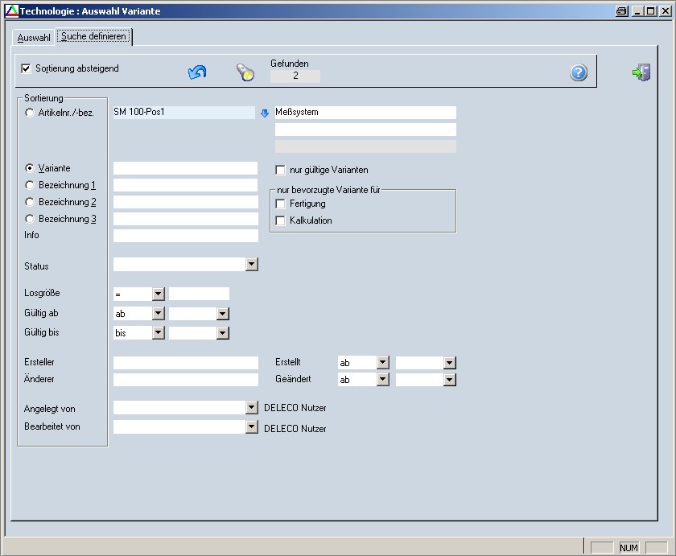Open the Losgröße operator dropdown
676x556 pixels.
tap(158, 294)
